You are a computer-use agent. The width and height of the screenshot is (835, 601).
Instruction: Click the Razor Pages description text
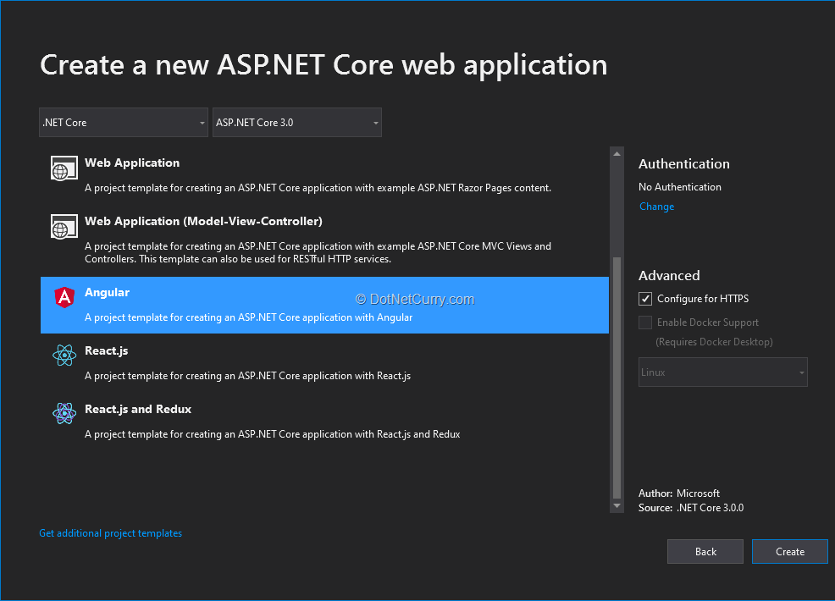coord(318,188)
